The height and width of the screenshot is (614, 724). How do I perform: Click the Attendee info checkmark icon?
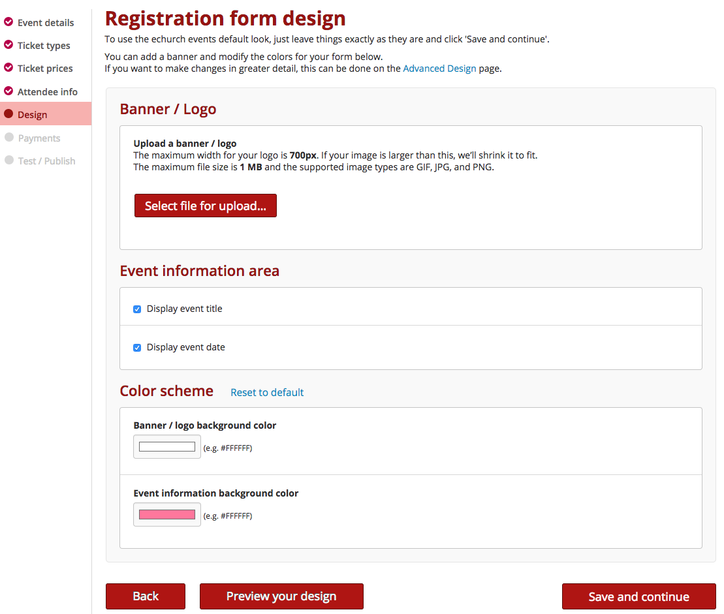click(8, 91)
